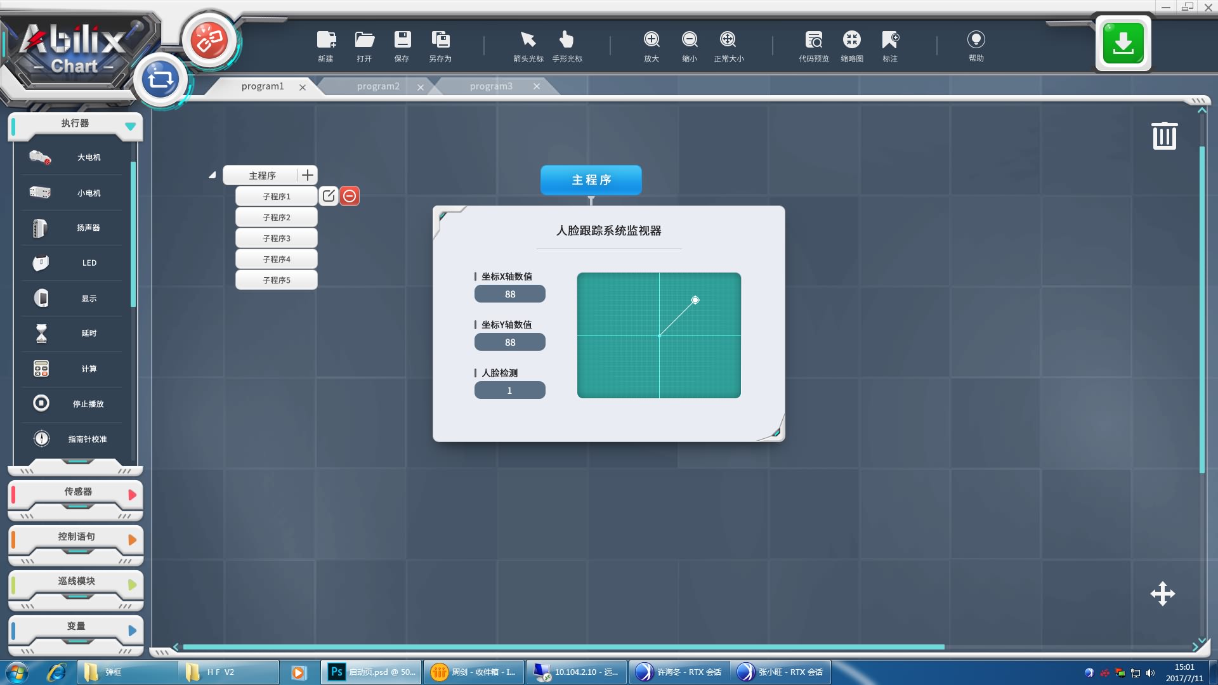Select the 指南针校准 compass calibration block
Viewport: 1218px width, 685px height.
coord(71,439)
